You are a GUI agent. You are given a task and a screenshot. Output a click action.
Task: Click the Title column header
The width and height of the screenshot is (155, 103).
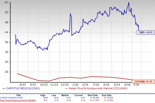(x=18, y=95)
